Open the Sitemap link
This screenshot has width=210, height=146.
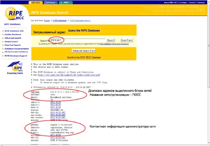pos(201,3)
